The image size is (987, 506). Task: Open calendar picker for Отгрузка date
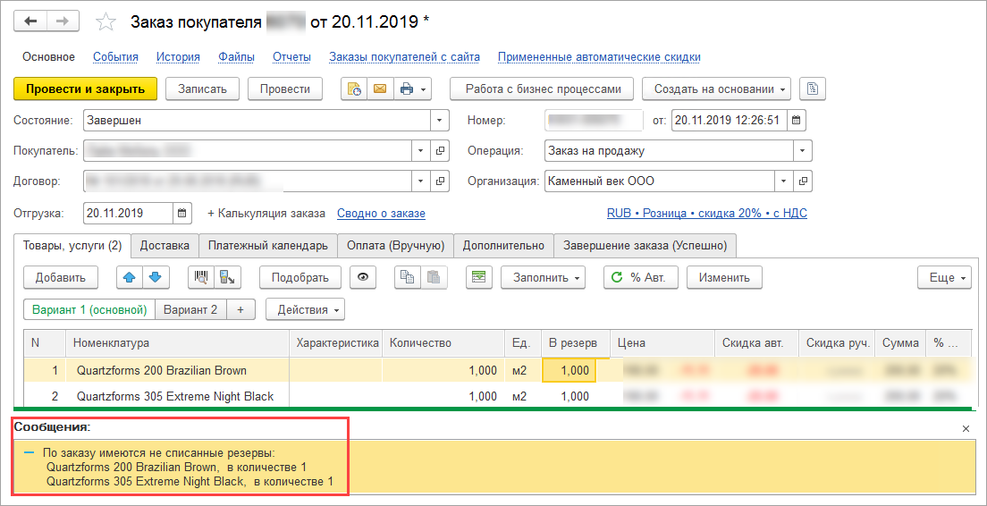181,214
